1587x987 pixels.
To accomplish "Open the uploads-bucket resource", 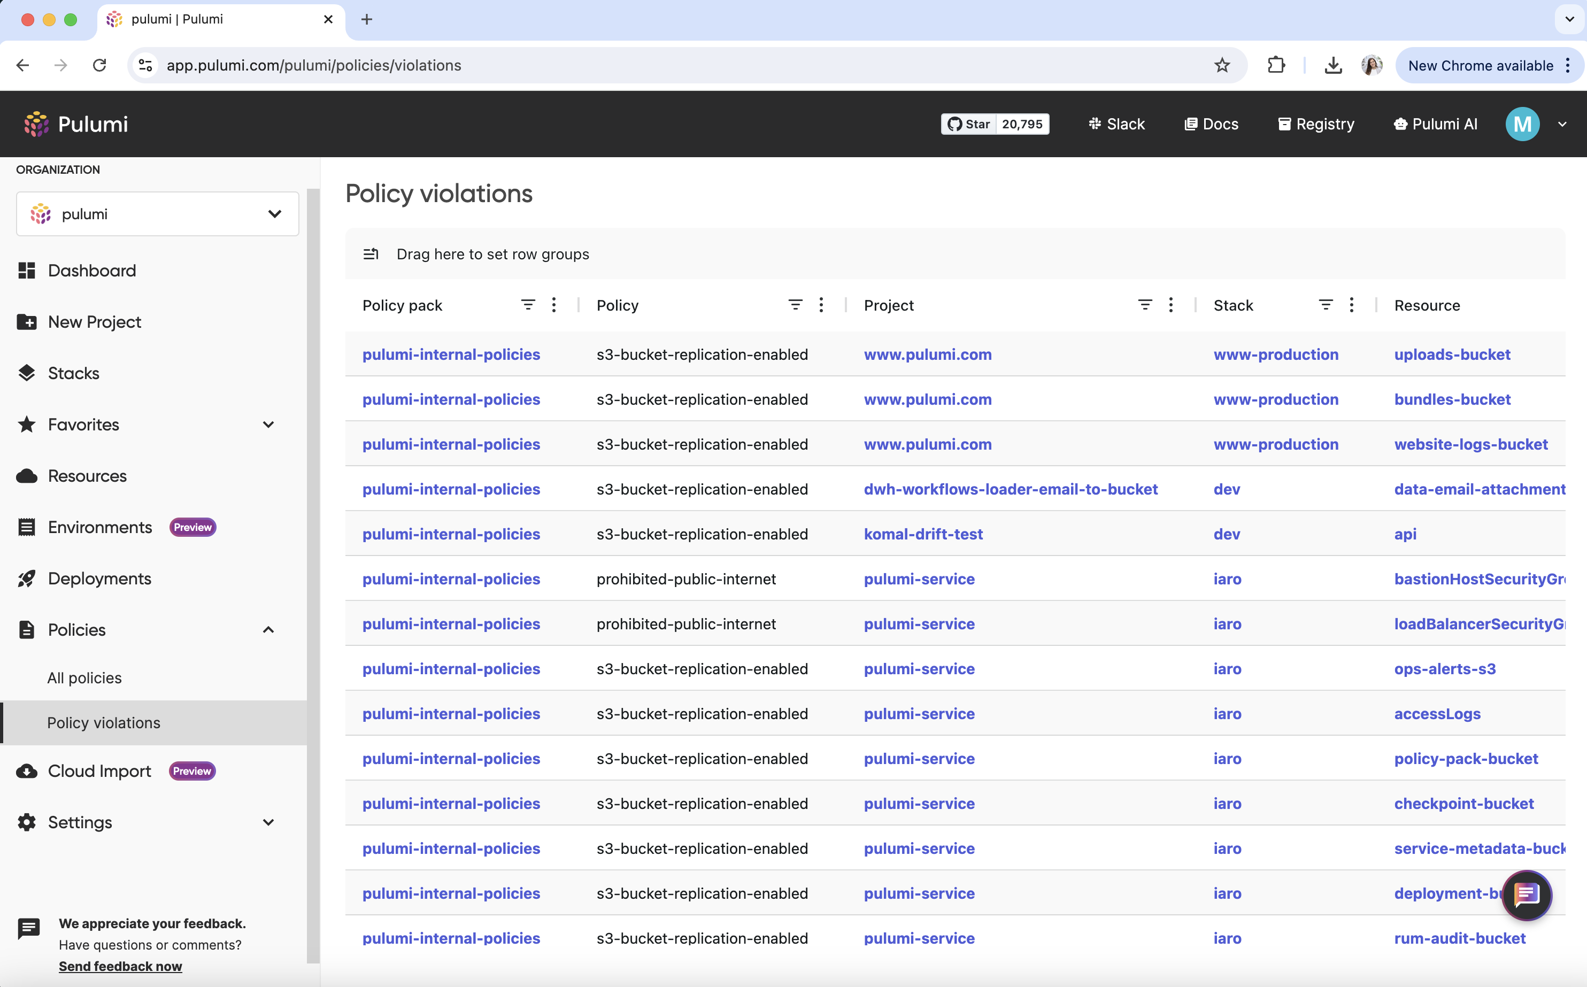I will (1452, 354).
